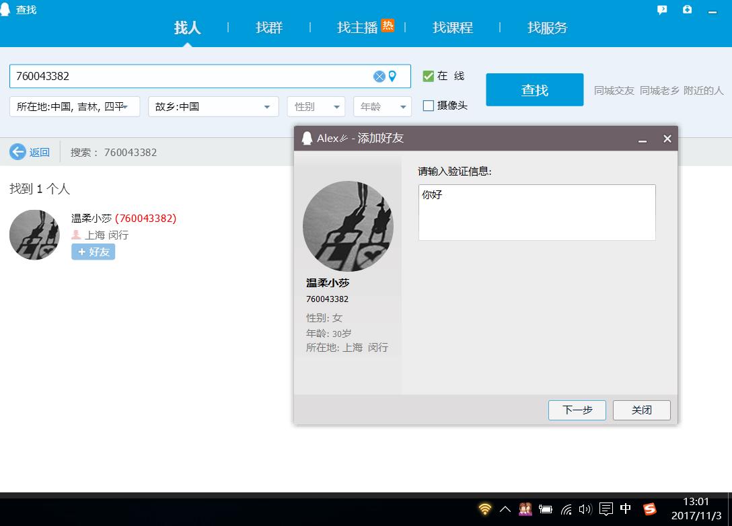Enable the 摄像头 camera checkbox

click(x=428, y=106)
